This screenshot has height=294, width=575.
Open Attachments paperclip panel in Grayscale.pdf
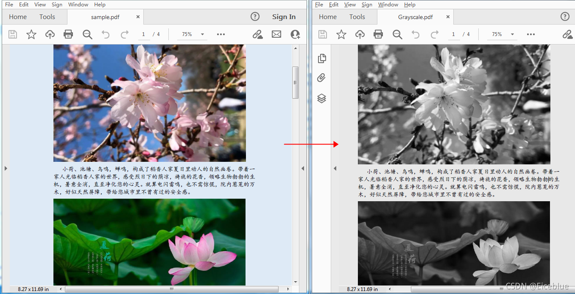pos(321,78)
